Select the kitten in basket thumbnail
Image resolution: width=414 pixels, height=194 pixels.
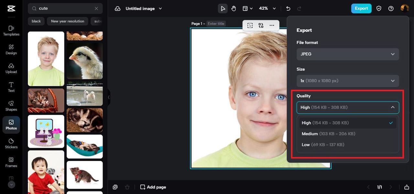[46, 100]
